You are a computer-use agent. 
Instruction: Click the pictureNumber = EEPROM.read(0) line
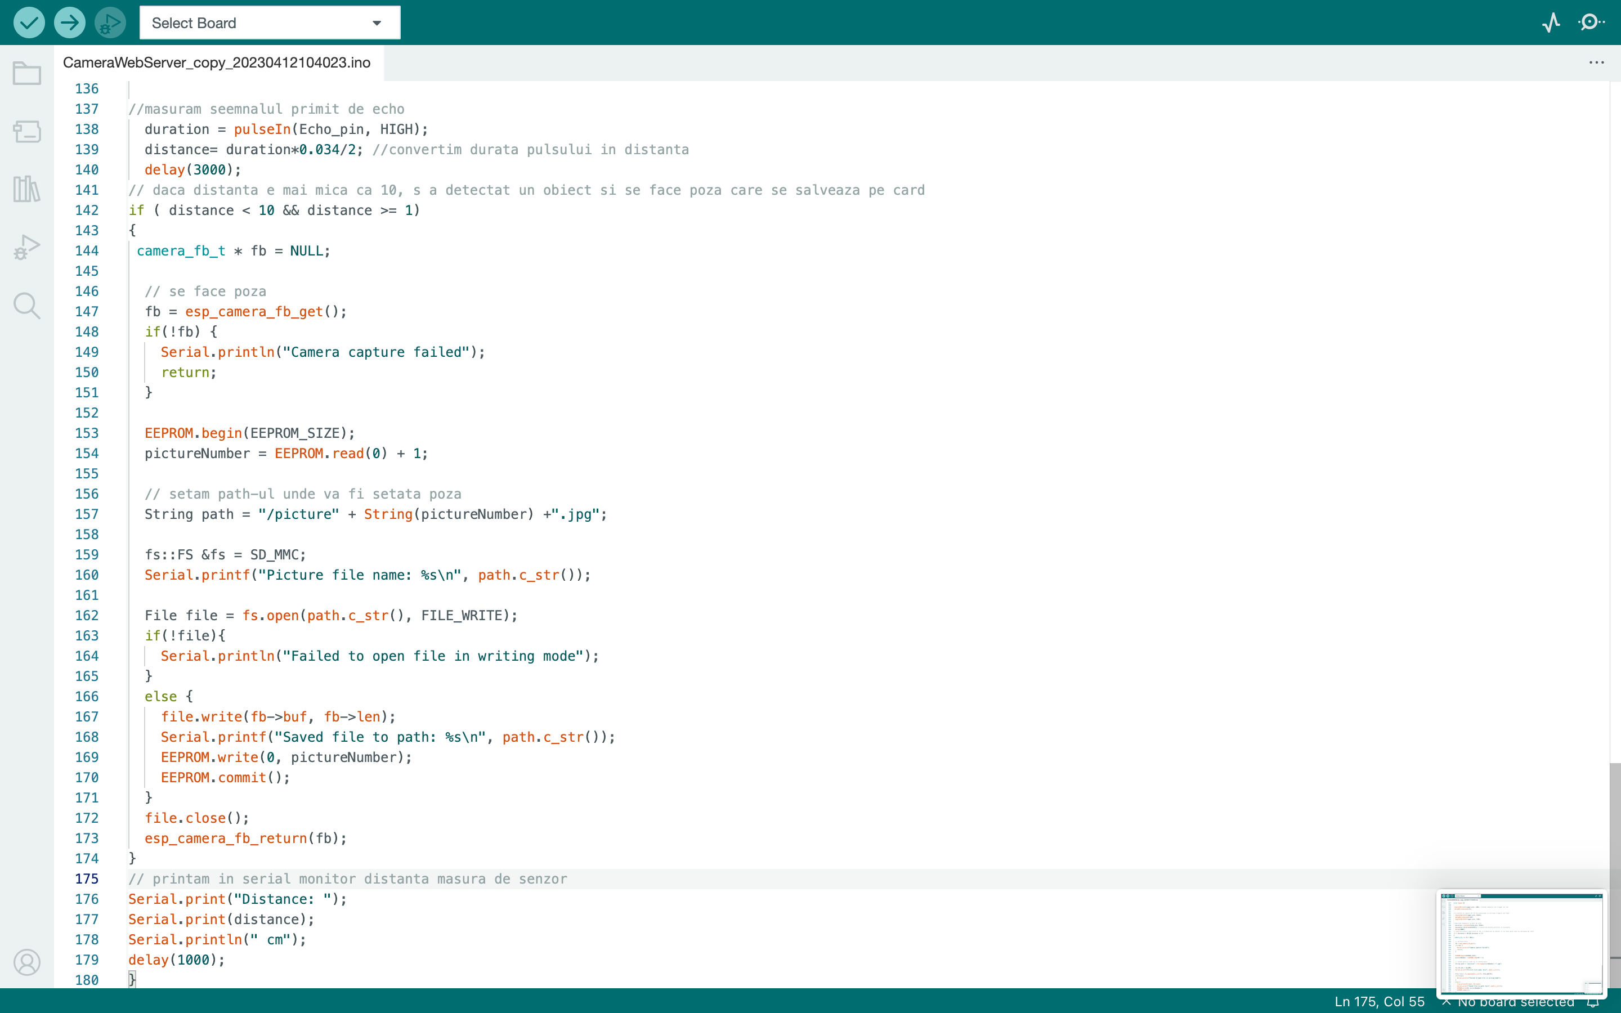pos(286,454)
